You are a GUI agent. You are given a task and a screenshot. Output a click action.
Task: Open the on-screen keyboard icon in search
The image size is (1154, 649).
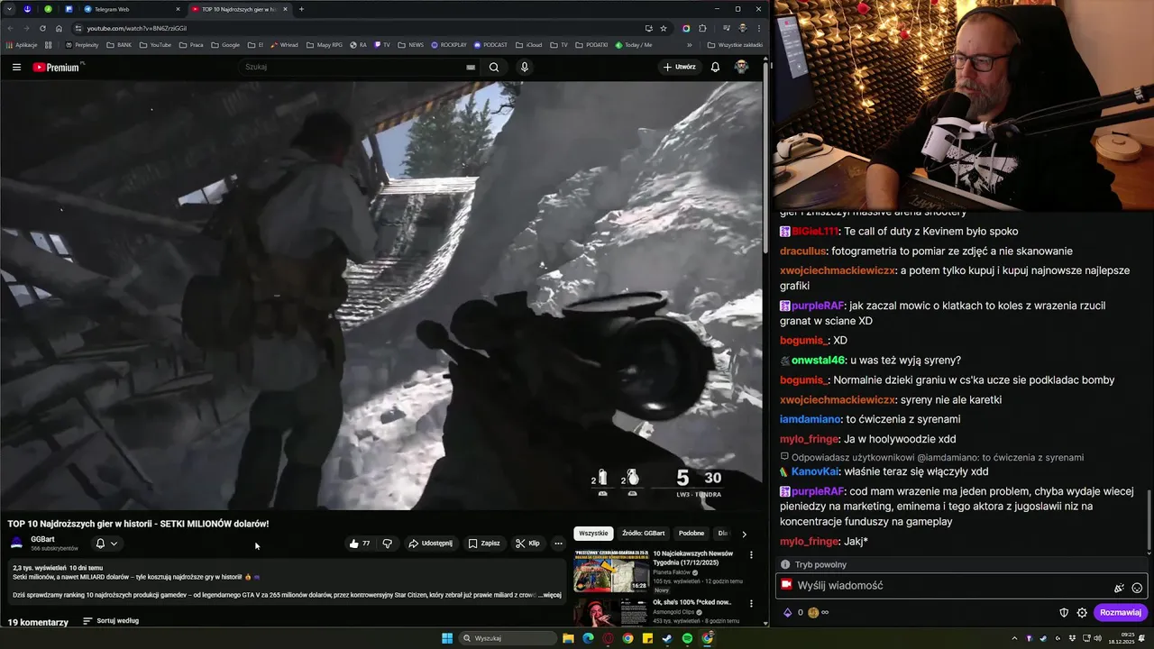[x=471, y=67]
